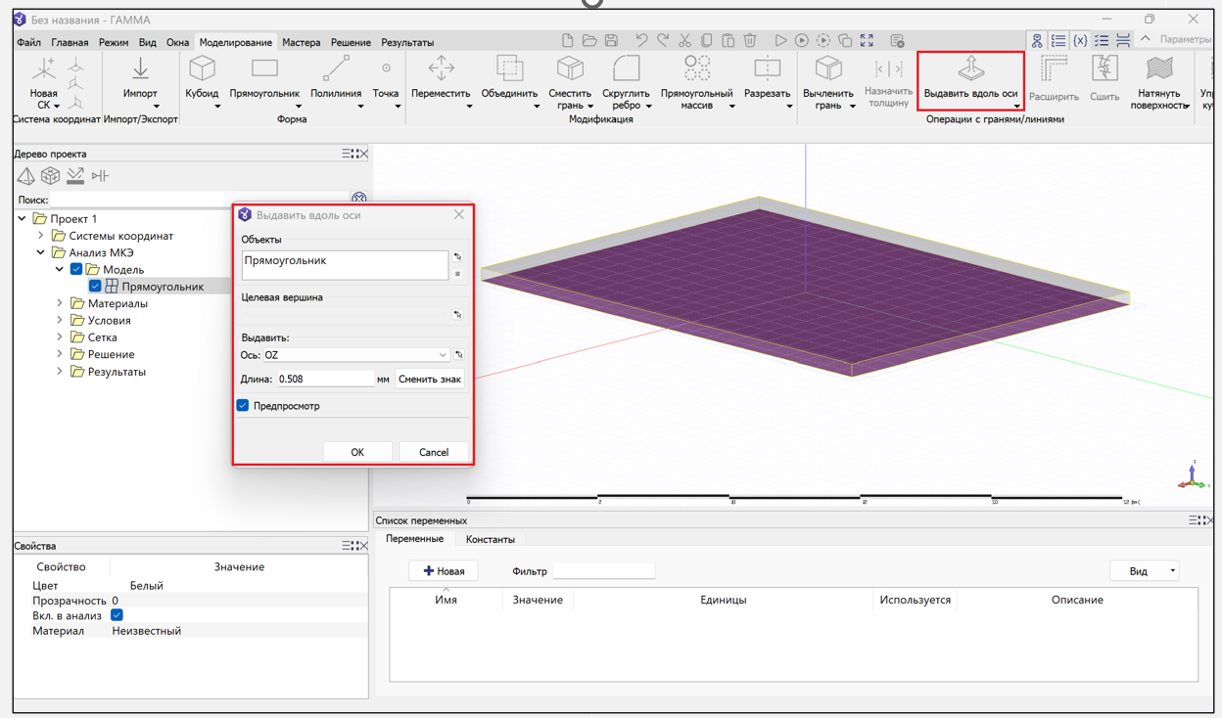Uncheck the Модель folder checkbox in tree

(x=76, y=269)
